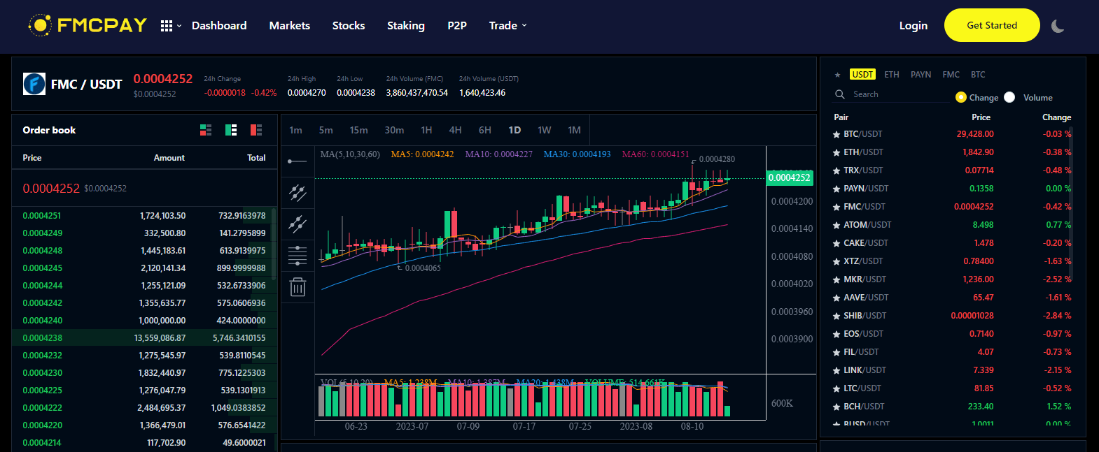Image resolution: width=1099 pixels, height=452 pixels.
Task: Favorite the FIL/USDT pair star
Action: (836, 352)
